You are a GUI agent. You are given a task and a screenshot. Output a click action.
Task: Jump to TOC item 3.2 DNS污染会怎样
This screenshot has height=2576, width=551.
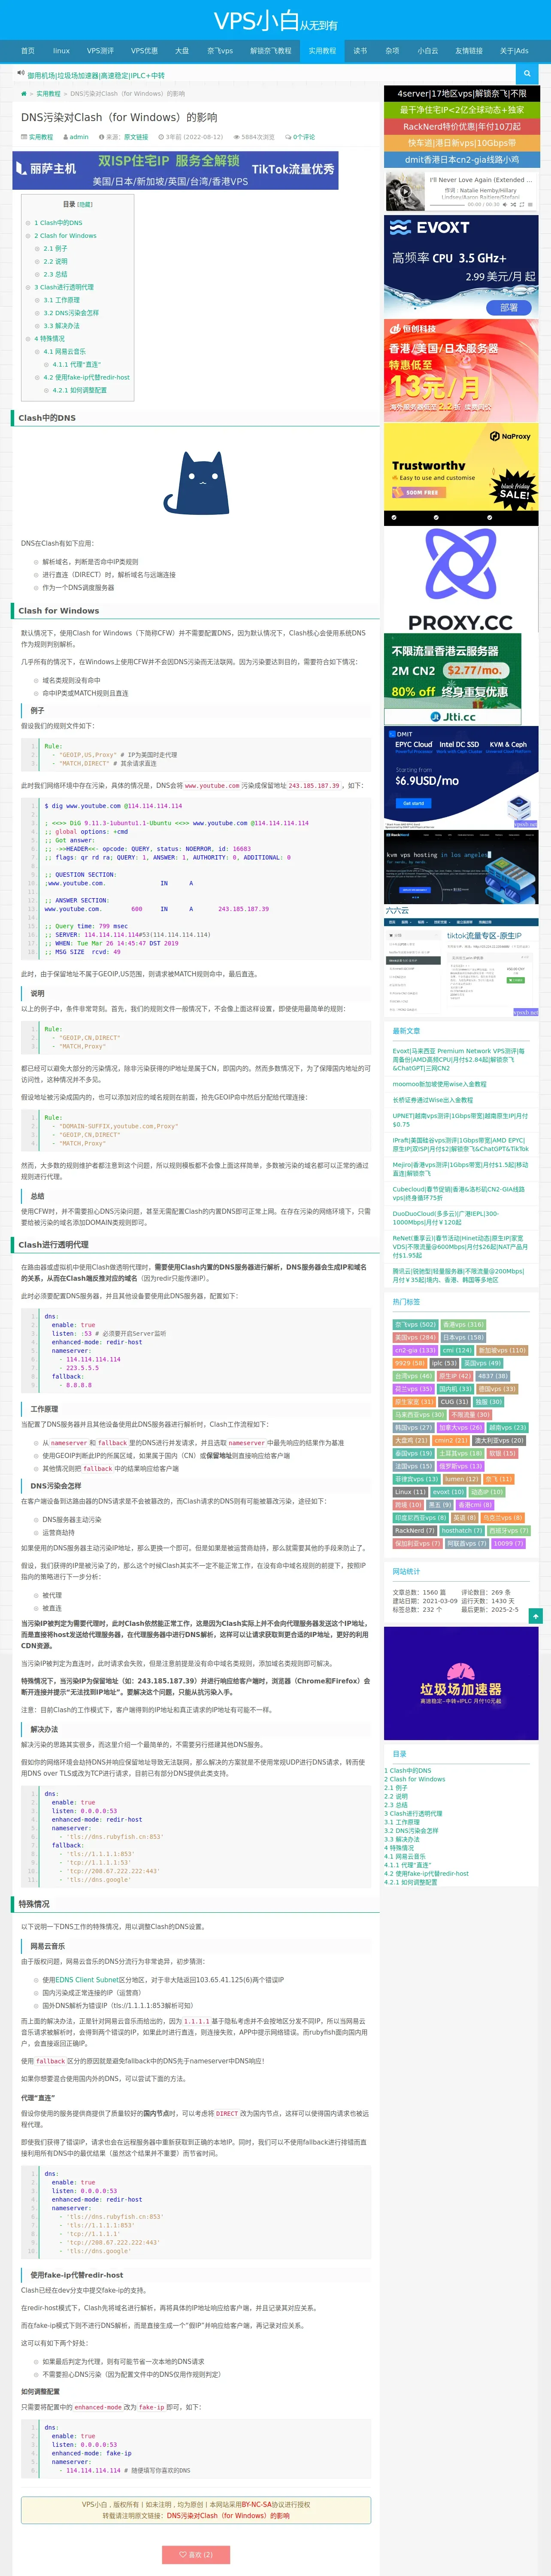71,313
